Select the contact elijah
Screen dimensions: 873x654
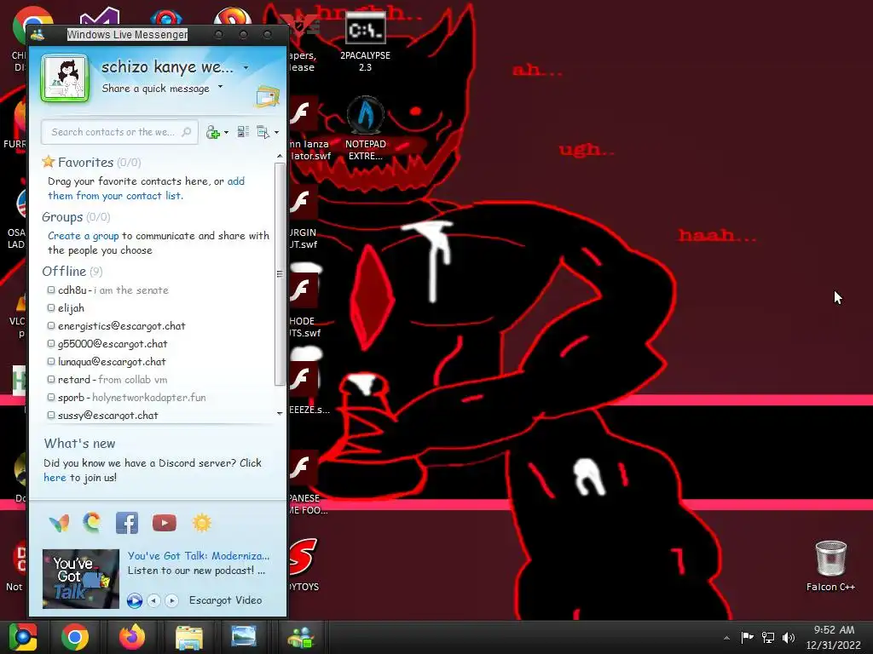point(72,308)
